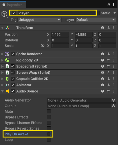Open Animator help icon
118x145 pixels.
pyautogui.click(x=103, y=85)
